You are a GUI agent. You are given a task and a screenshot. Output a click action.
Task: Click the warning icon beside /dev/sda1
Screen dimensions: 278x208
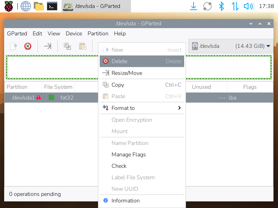click(39, 98)
